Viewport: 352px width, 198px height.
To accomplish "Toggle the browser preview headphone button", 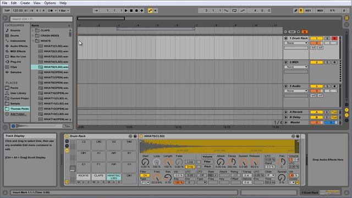I will click(13, 126).
